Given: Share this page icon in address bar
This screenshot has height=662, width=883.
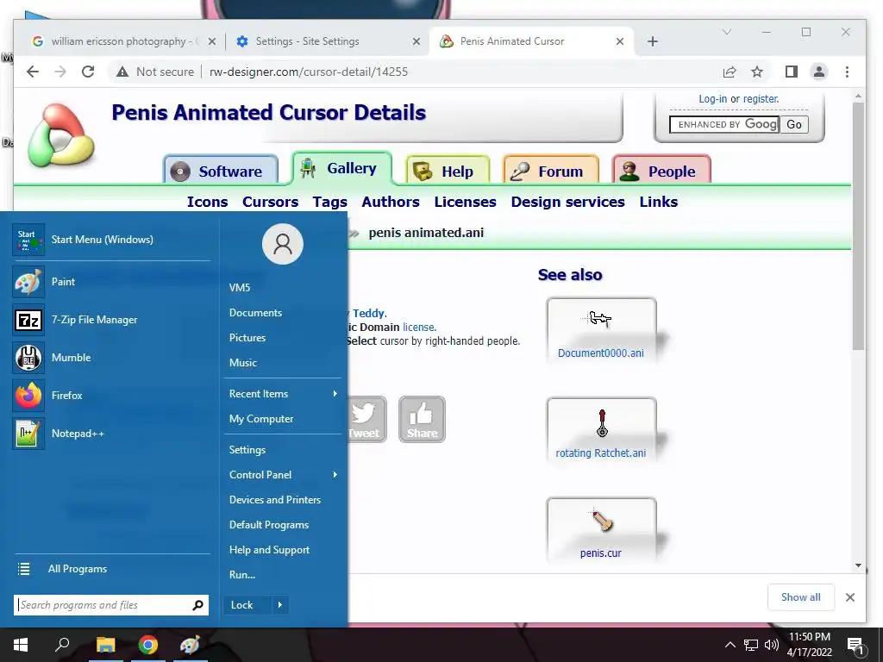Looking at the screenshot, I should pos(730,72).
